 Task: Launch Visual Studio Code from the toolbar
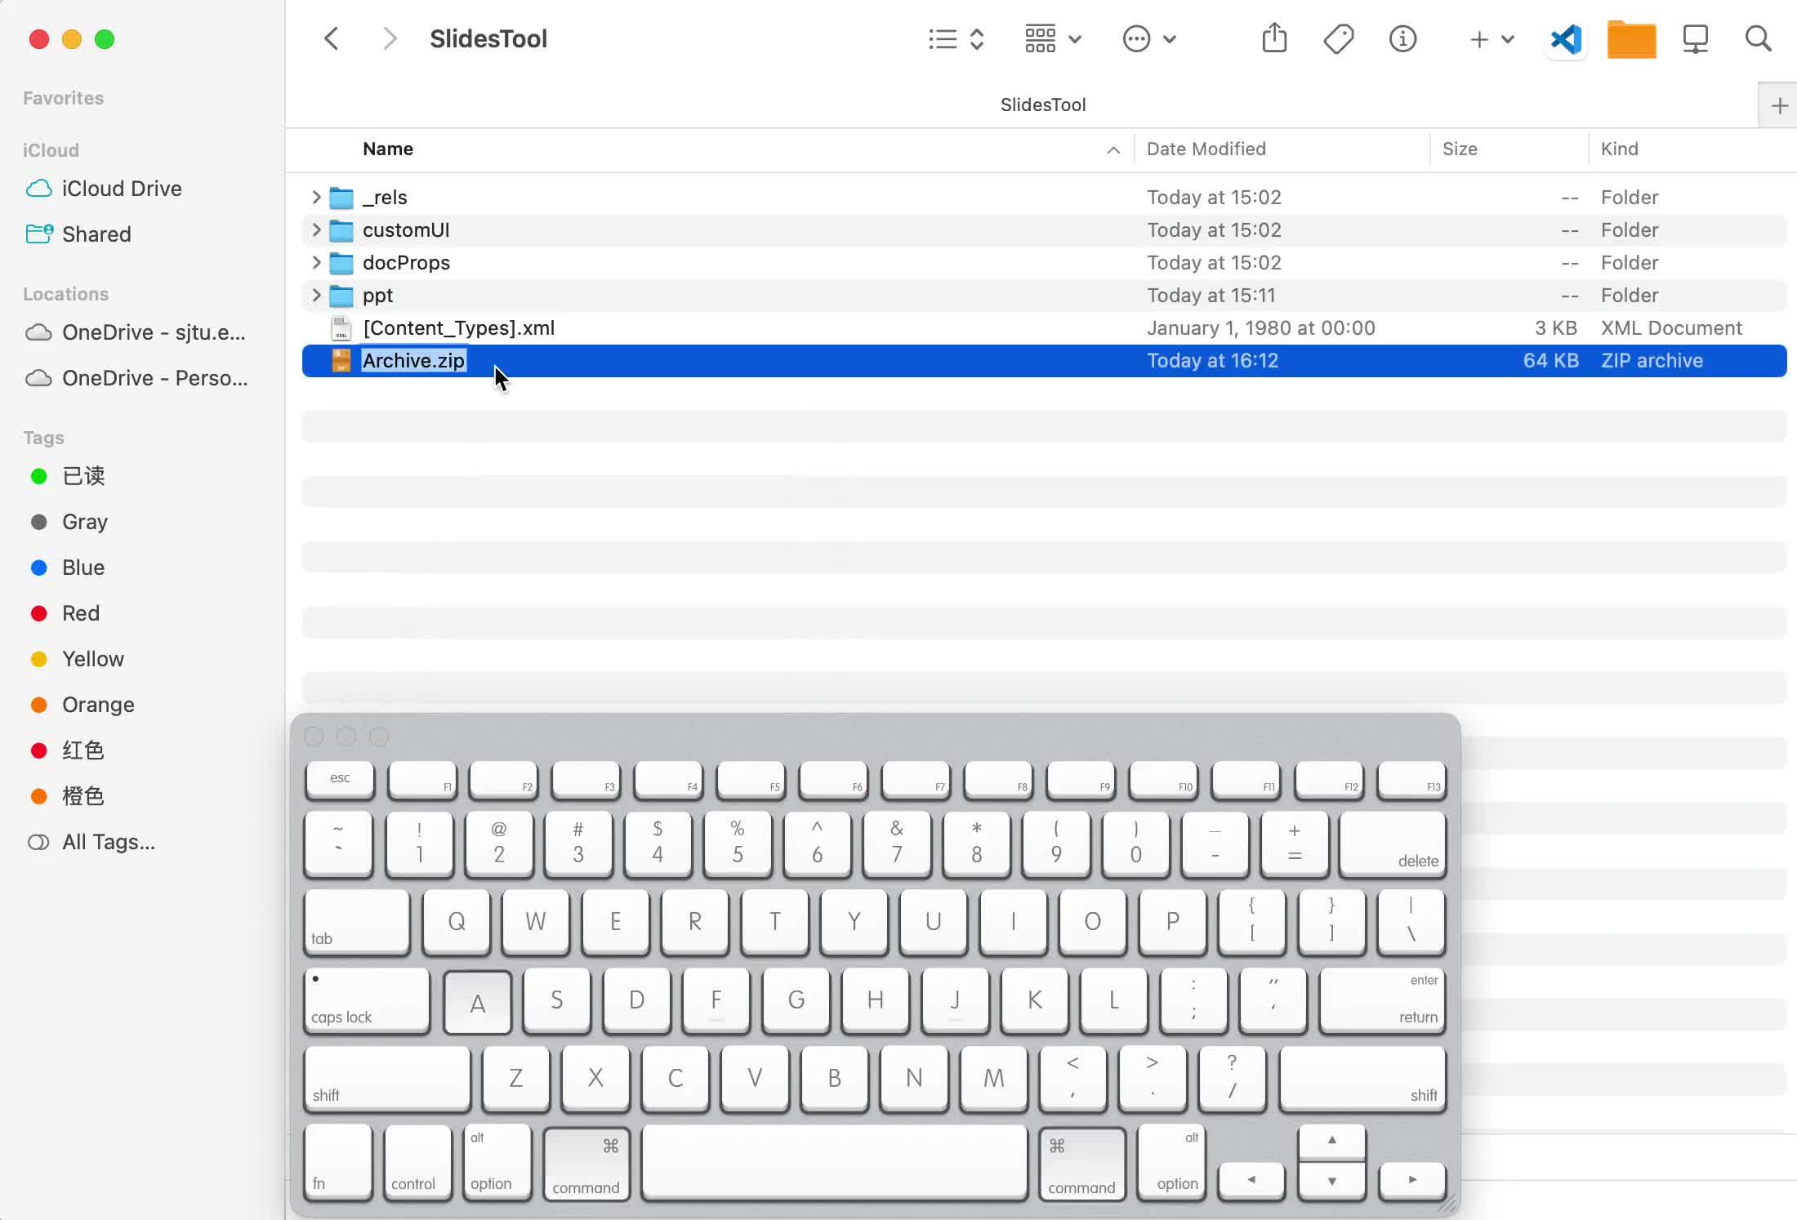(1565, 38)
